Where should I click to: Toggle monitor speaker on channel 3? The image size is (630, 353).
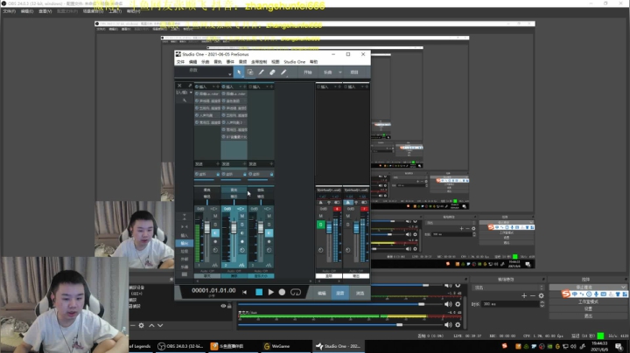[x=269, y=233]
